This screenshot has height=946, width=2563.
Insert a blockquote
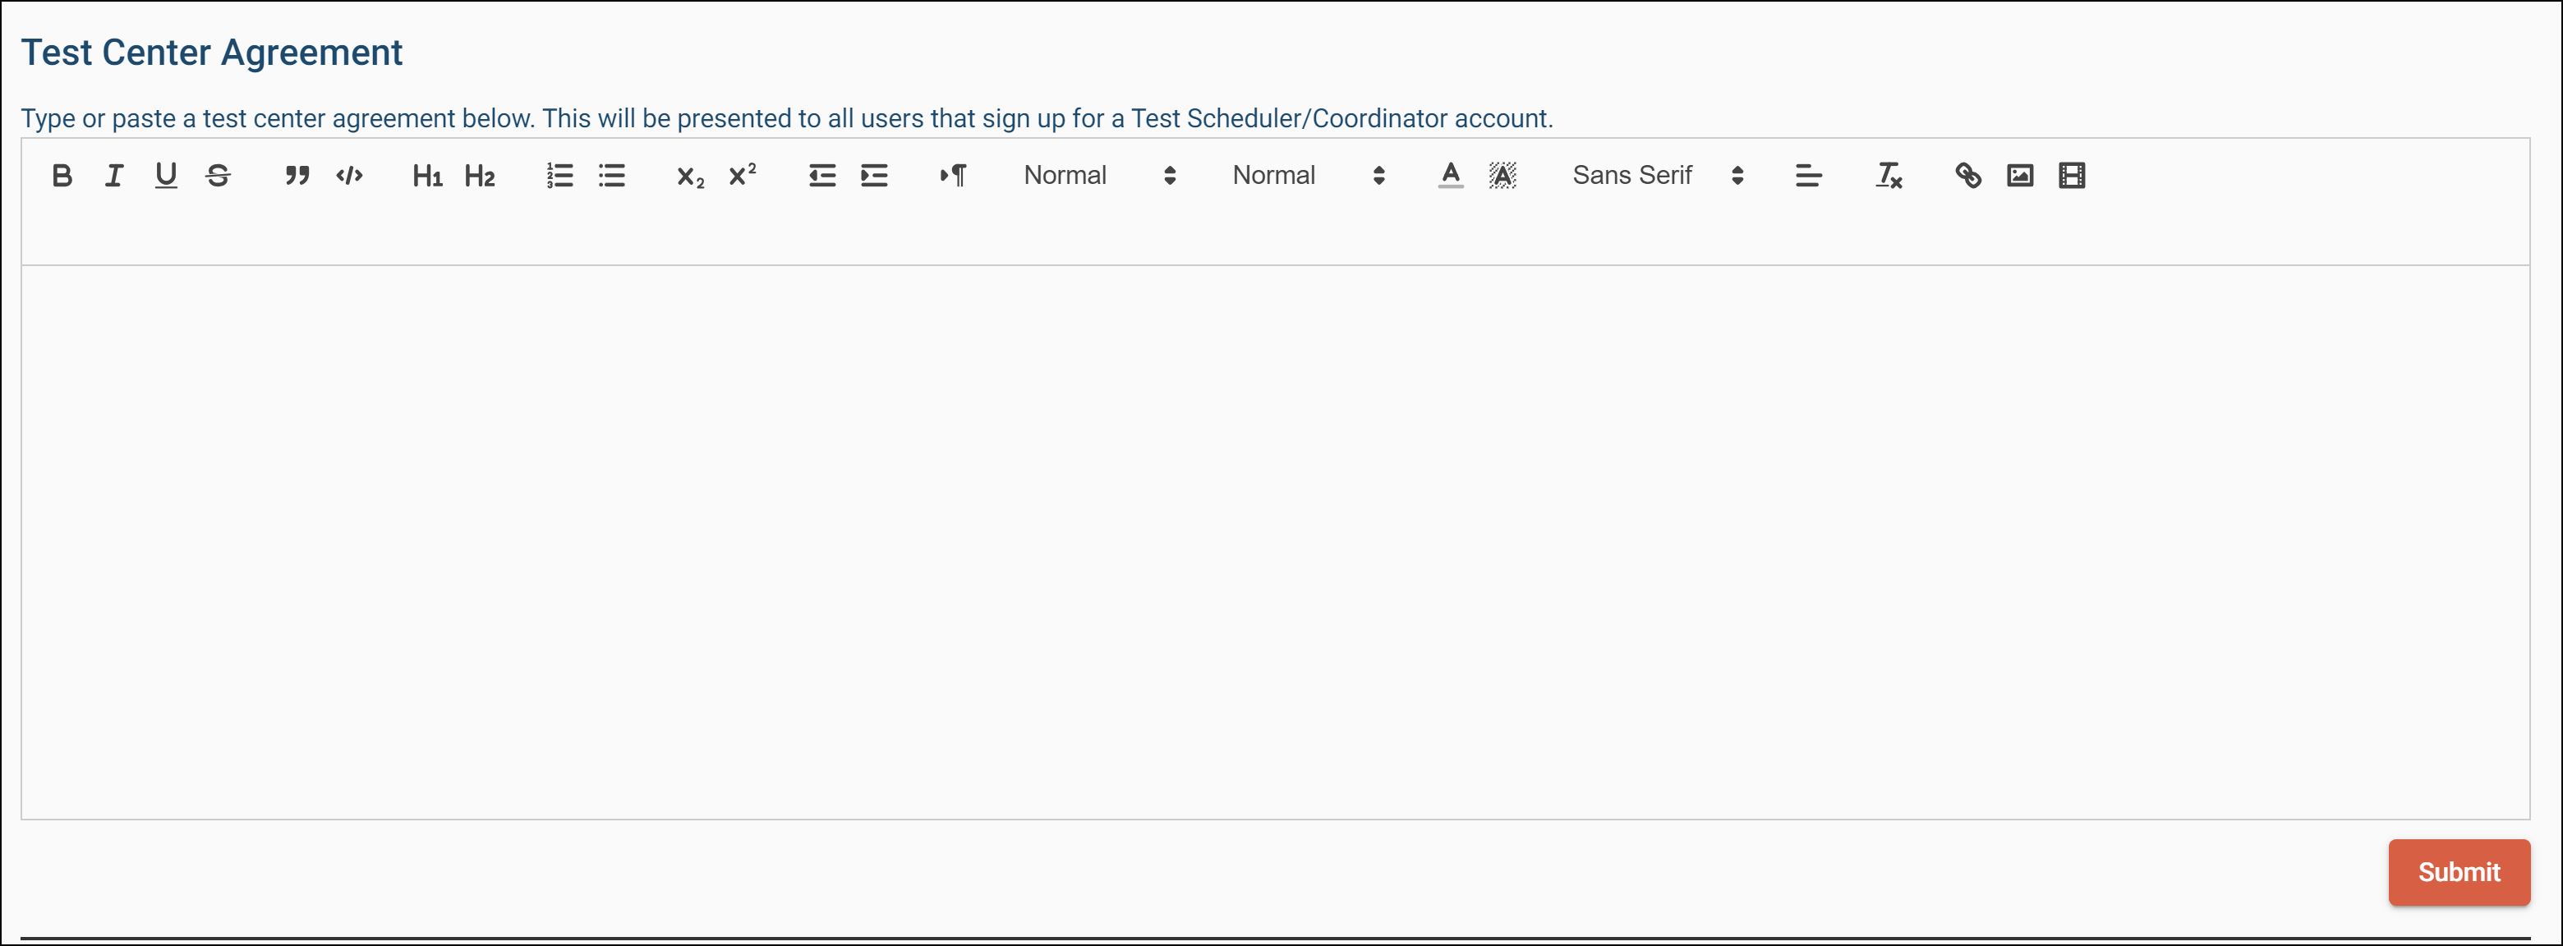click(297, 176)
